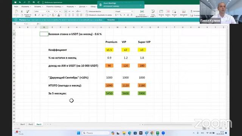Click the percent style icon
The image size is (242, 136).
pos(121,15)
